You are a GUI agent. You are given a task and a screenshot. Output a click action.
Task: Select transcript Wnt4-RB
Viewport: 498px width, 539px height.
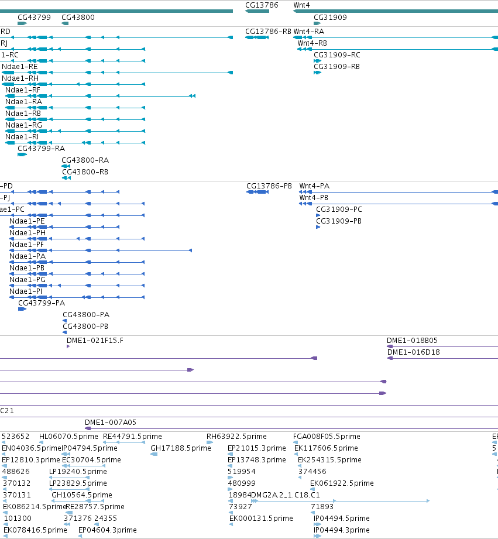[312, 43]
